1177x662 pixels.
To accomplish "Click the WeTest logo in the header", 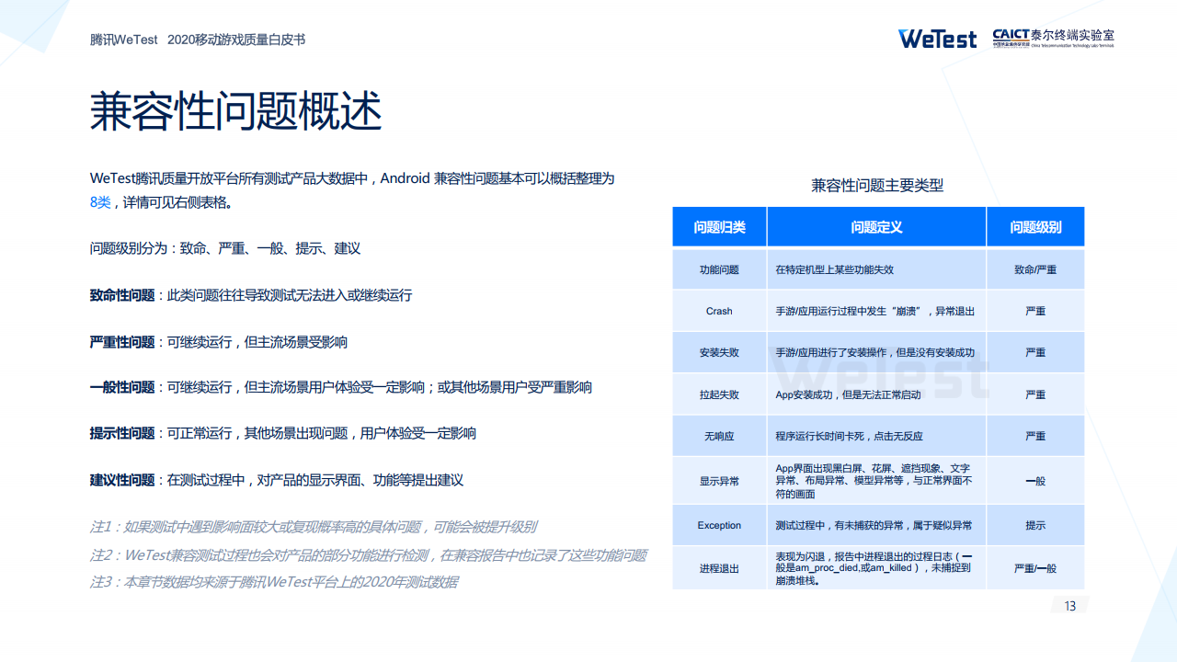I will coord(937,39).
